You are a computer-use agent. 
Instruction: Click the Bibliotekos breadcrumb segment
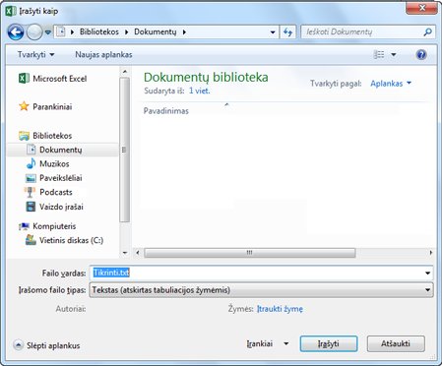point(99,31)
